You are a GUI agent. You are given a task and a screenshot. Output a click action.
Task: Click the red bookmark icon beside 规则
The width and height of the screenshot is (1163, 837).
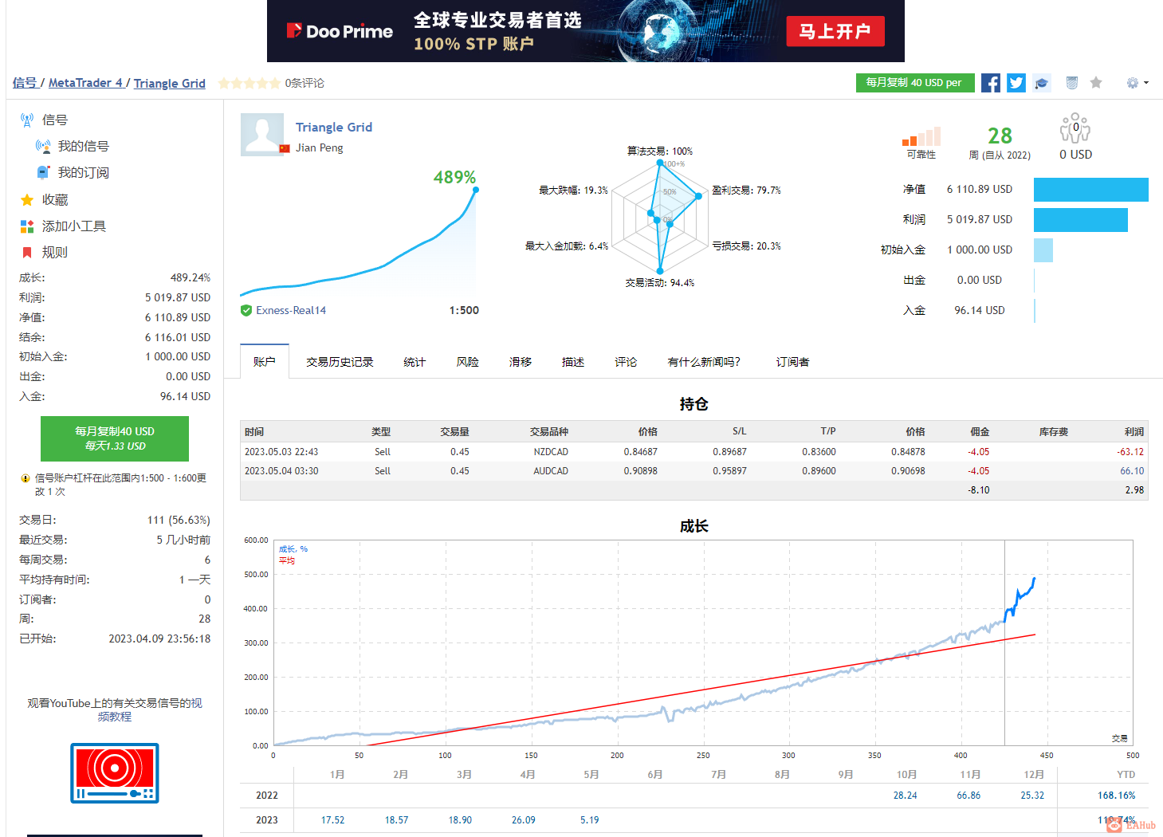pyautogui.click(x=27, y=253)
